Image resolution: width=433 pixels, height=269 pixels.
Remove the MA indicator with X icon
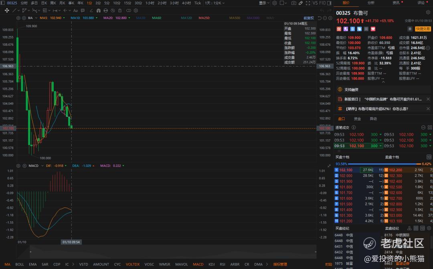click(x=24, y=18)
